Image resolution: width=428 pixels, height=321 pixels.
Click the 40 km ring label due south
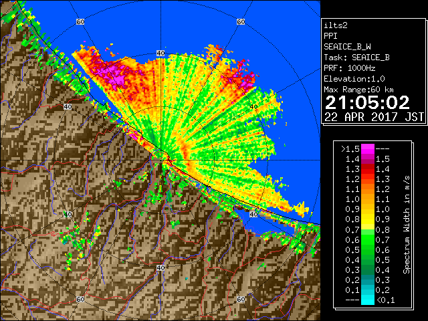click(160, 267)
